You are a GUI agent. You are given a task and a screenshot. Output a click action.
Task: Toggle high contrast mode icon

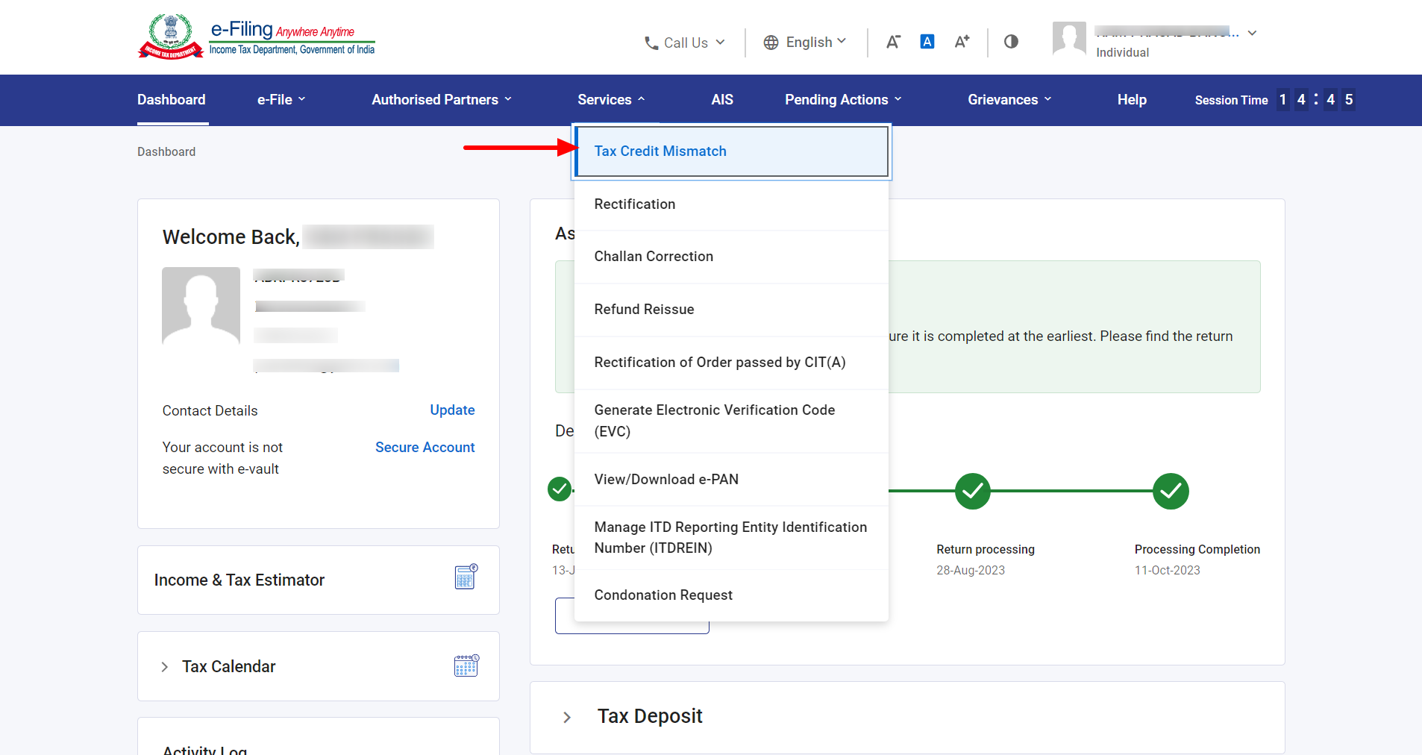[x=1011, y=42]
